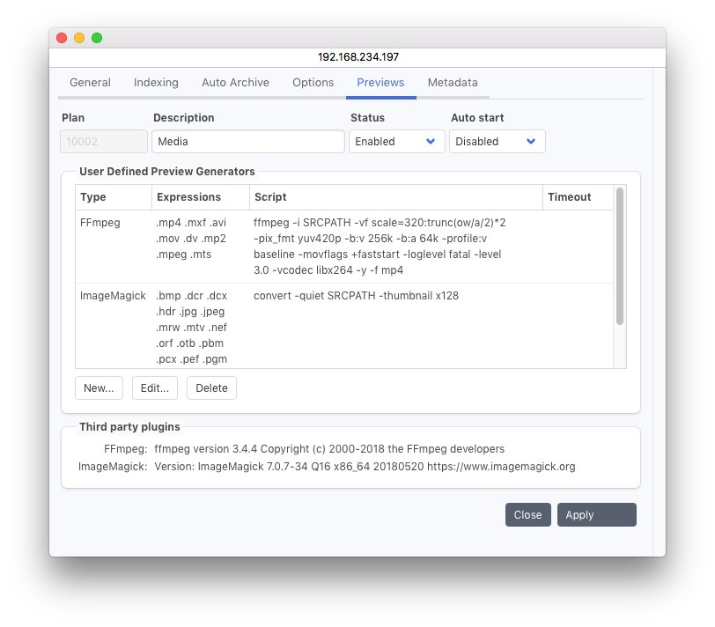Click the Close button

click(527, 515)
